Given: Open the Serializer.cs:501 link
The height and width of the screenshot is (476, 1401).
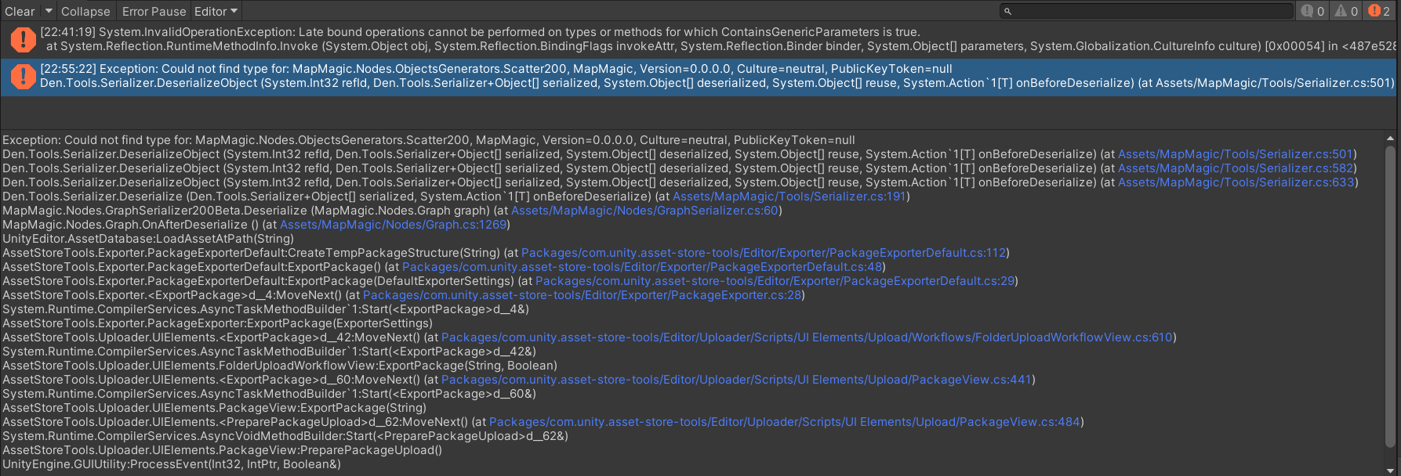Looking at the screenshot, I should (x=1236, y=154).
